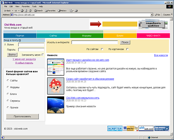This screenshot has height=140, width=174.
Task: Toggle the Запомнить меня checkbox
Action: pos(43,55)
